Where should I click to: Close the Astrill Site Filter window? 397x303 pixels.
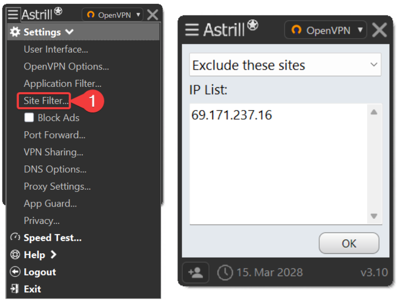point(380,30)
